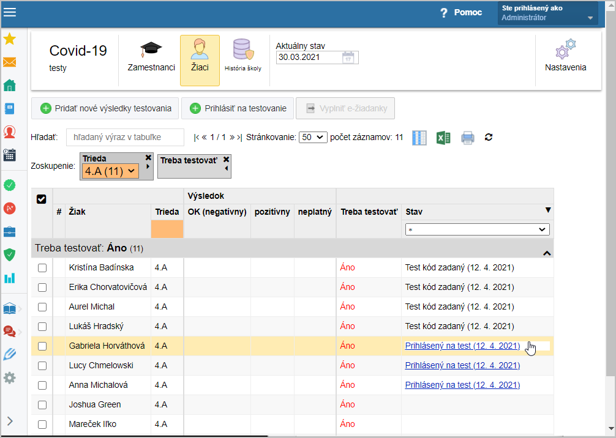The width and height of the screenshot is (616, 438).
Task: Collapse the Treba testovať: Áno group
Action: [x=546, y=253]
